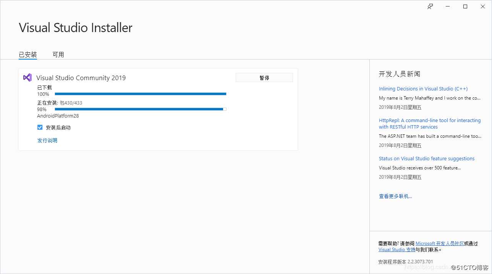Click the 正在安装 progress bar at 98%

[x=141, y=109]
